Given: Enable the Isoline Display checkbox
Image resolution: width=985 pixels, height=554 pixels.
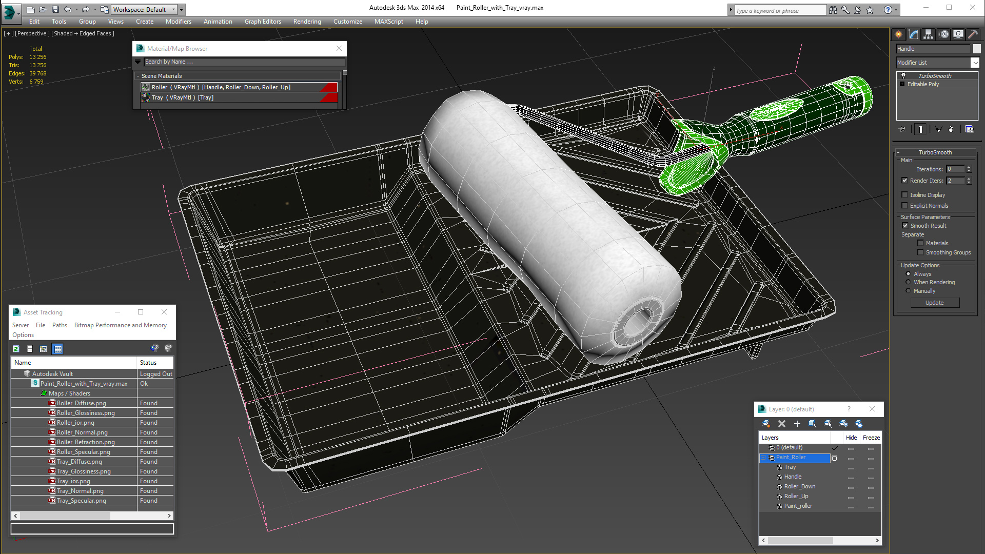Looking at the screenshot, I should pos(905,195).
